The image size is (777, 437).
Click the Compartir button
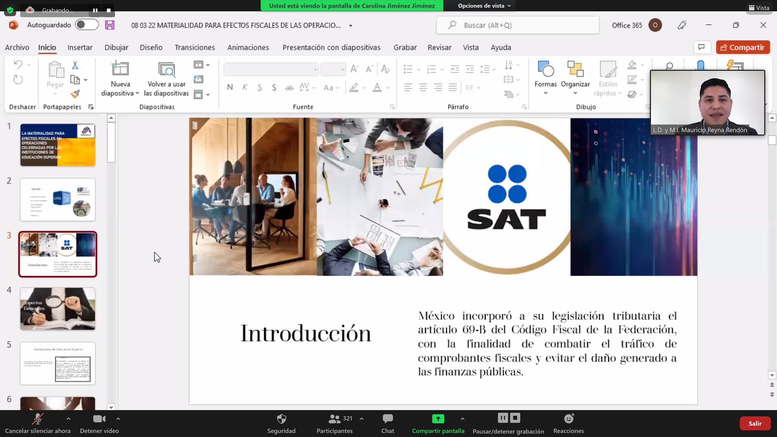[743, 47]
